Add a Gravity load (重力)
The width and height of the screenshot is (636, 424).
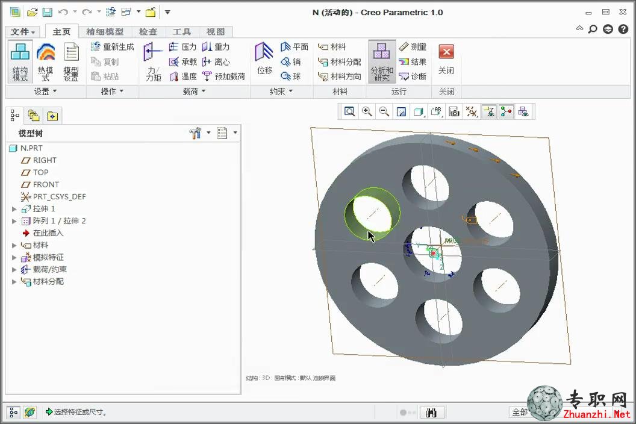click(216, 47)
